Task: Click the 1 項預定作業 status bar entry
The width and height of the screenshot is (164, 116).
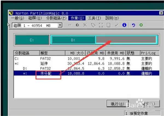Action: (142, 113)
